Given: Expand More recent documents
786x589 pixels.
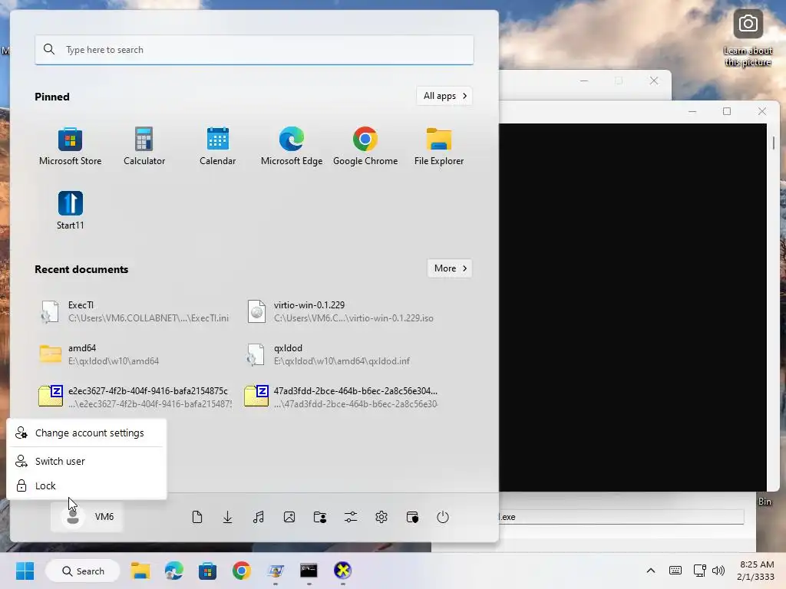Looking at the screenshot, I should pyautogui.click(x=450, y=268).
